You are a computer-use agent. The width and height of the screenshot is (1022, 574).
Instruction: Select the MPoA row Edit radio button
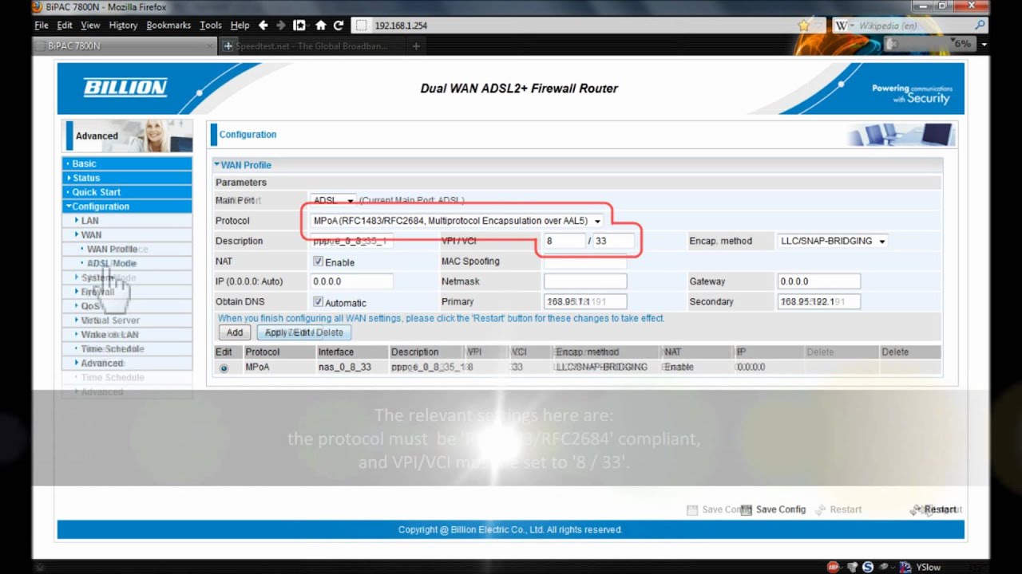pos(224,368)
